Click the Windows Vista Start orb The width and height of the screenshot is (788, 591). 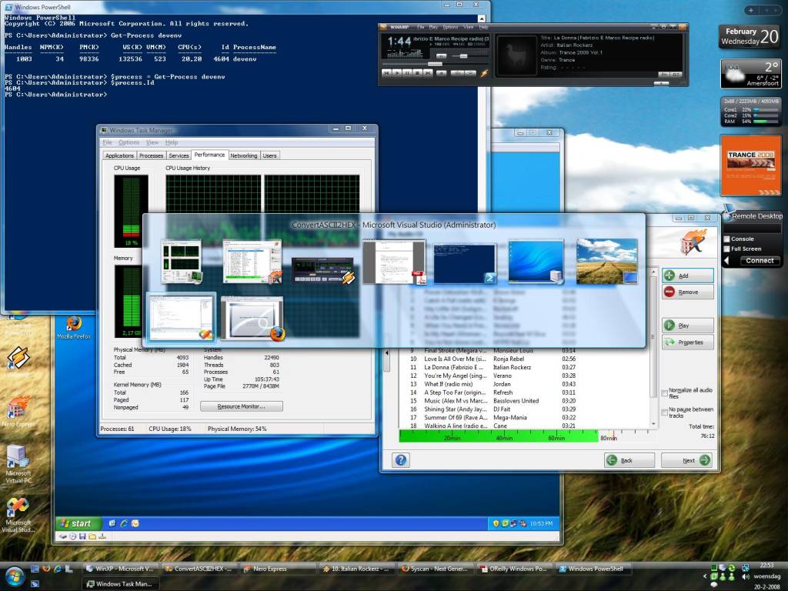click(x=14, y=575)
